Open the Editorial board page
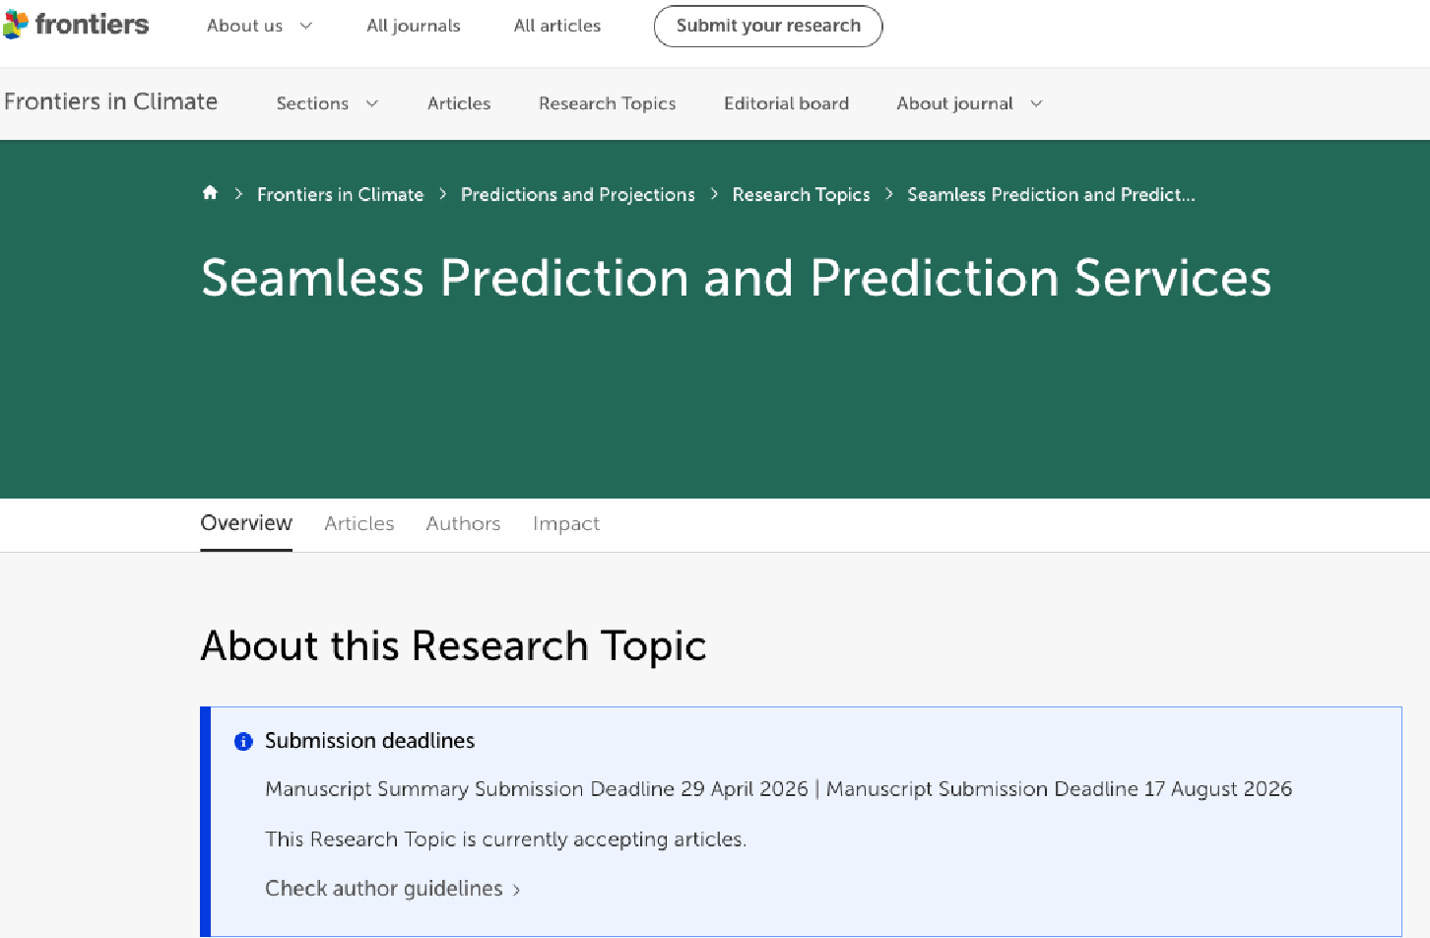The width and height of the screenshot is (1430, 938). 786,103
